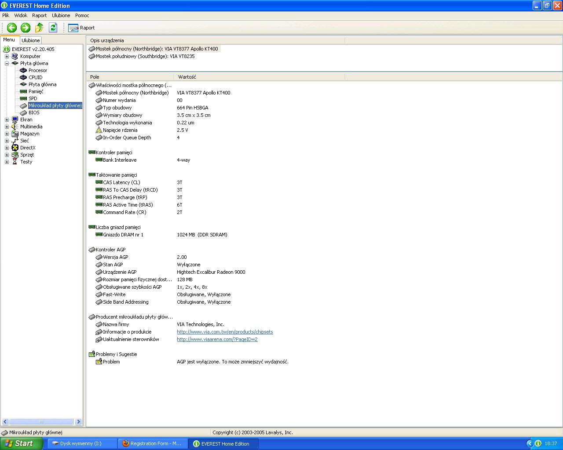Switch to the Menu sidebar tab
The image size is (563, 450).
[9, 40]
